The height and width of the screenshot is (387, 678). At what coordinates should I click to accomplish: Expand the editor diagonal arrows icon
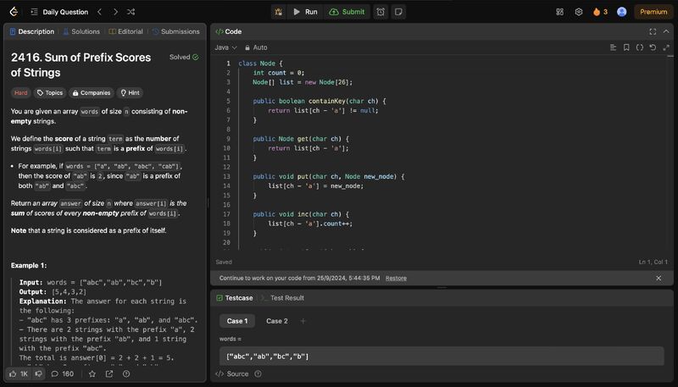pos(666,47)
